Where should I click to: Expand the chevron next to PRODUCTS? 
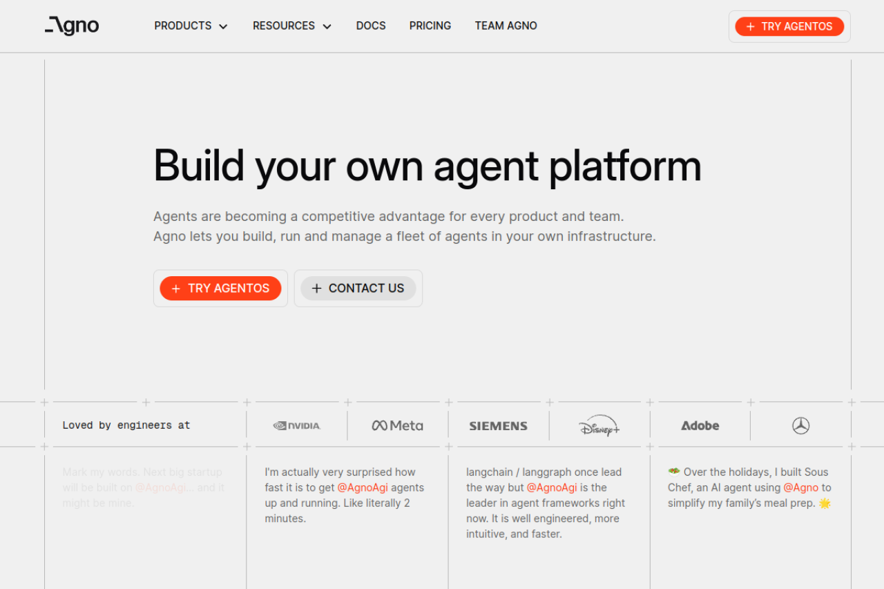223,26
